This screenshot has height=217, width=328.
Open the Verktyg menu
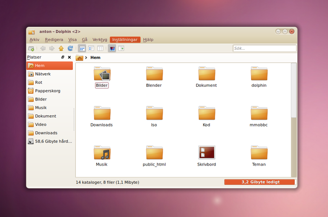[x=100, y=40]
